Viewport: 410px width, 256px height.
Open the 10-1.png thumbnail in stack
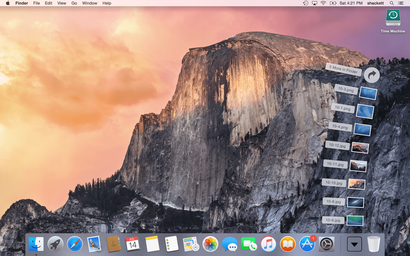365,111
